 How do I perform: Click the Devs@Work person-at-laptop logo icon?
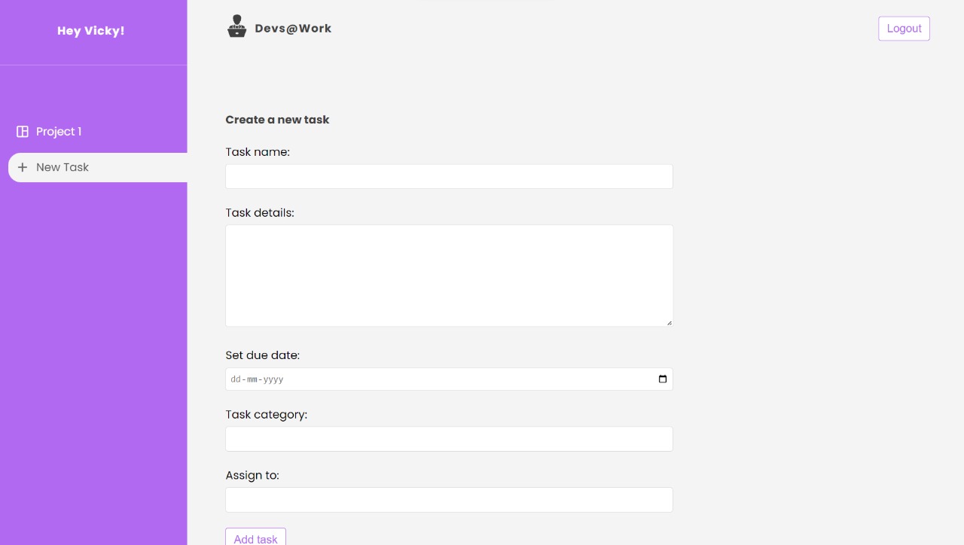(x=236, y=26)
